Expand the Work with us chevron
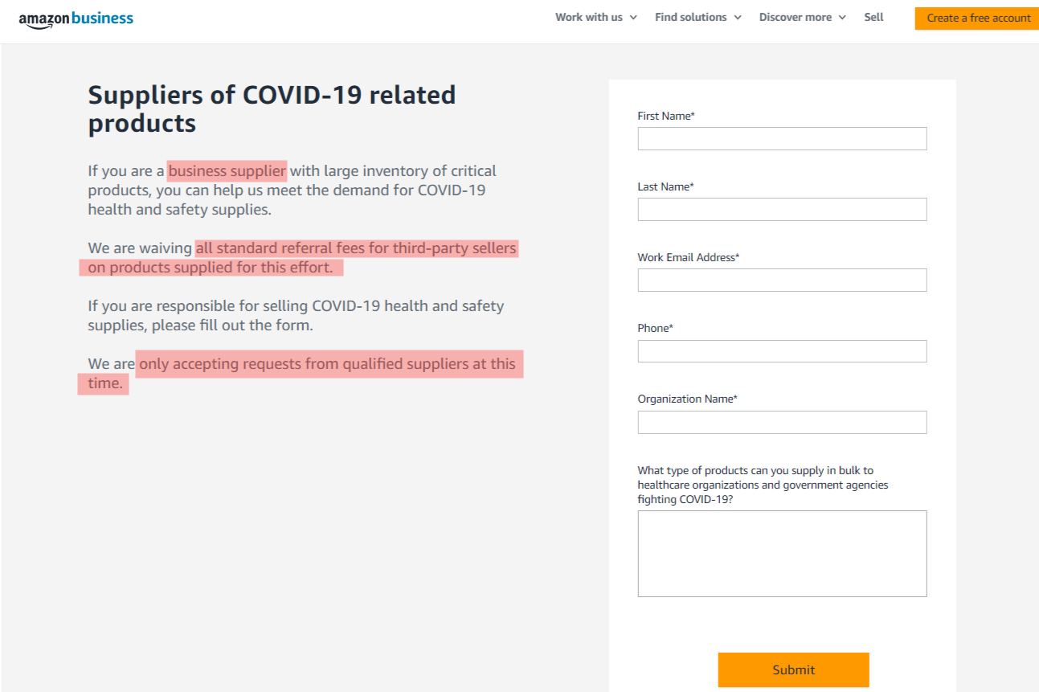The height and width of the screenshot is (692, 1039). click(633, 18)
